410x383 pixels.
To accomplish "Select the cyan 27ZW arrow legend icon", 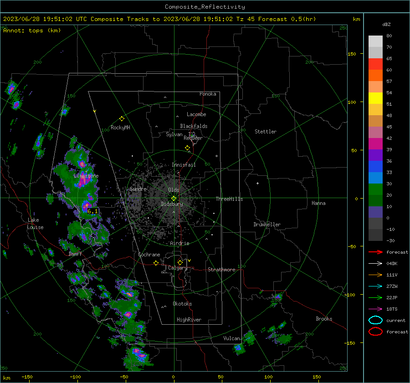I will [x=375, y=286].
